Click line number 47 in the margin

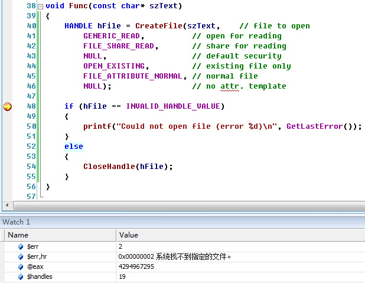31,96
